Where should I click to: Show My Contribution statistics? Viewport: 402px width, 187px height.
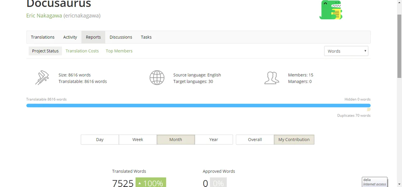click(x=294, y=139)
